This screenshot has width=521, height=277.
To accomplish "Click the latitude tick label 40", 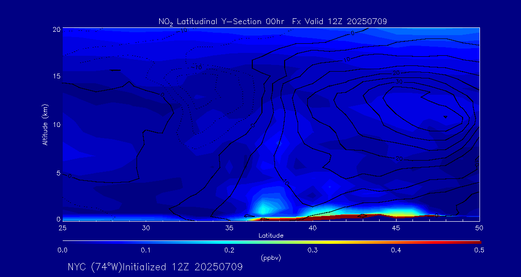I will tap(312, 228).
